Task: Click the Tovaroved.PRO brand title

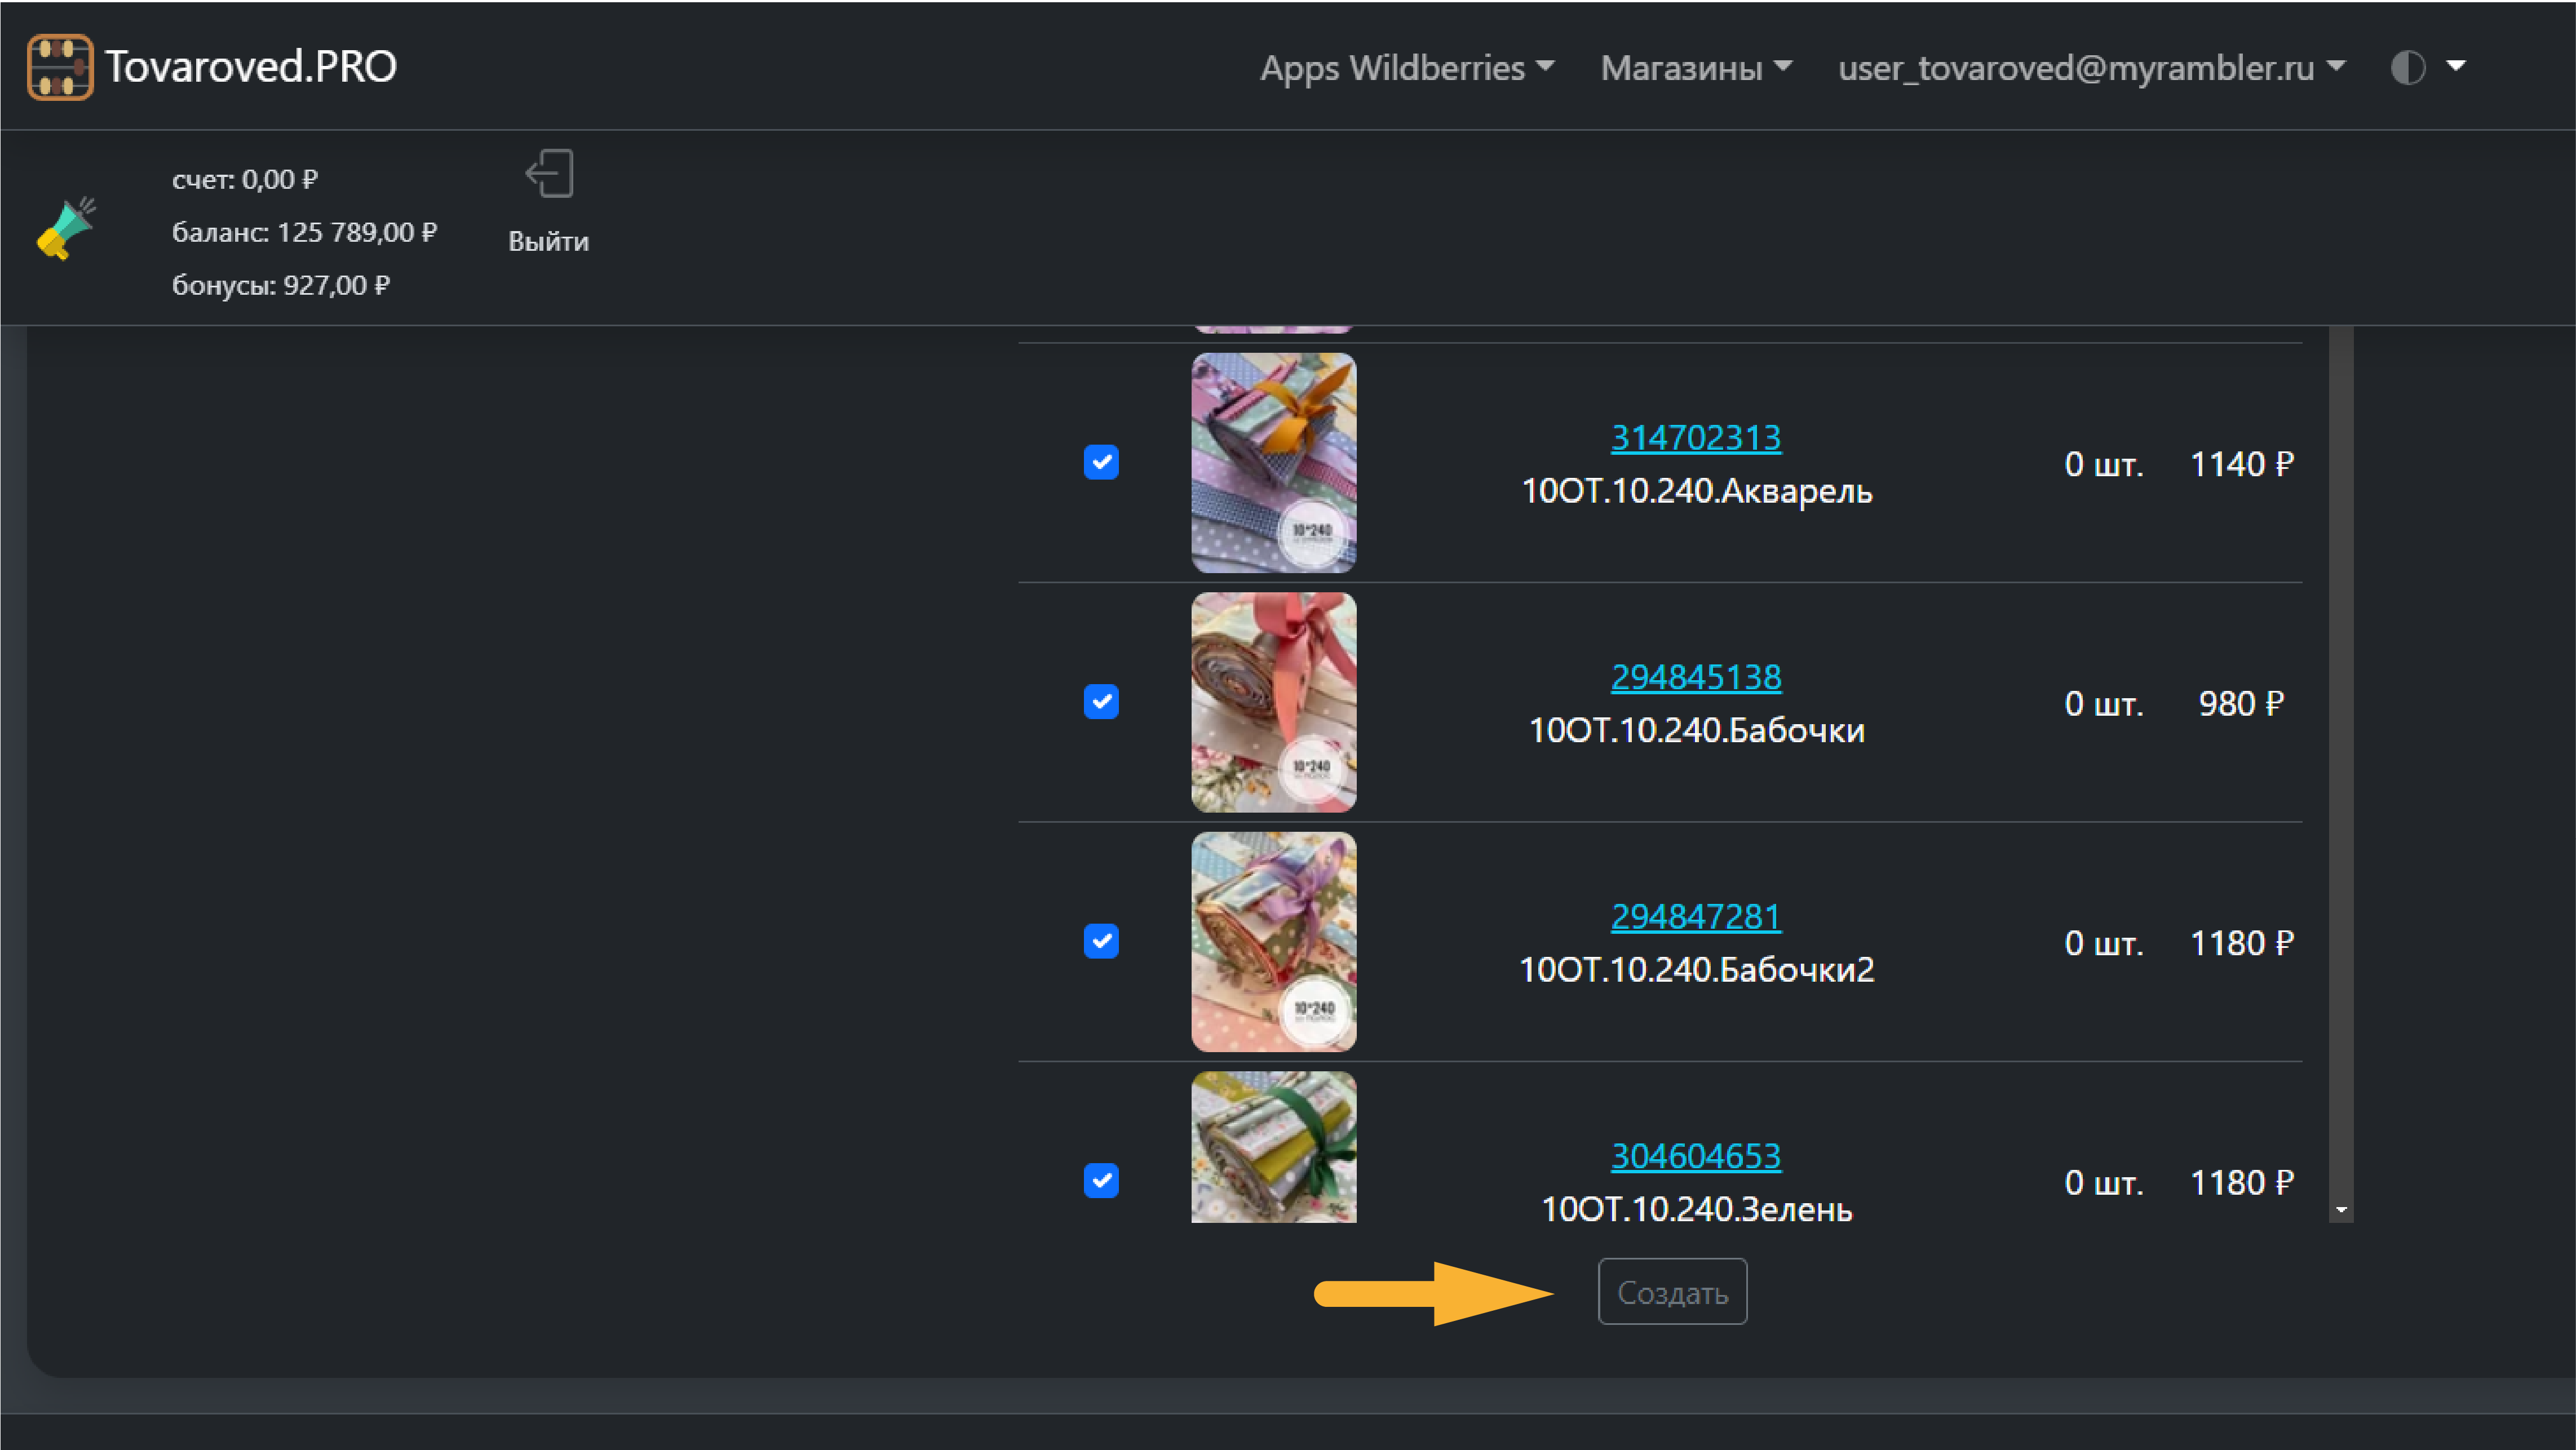Action: pos(250,67)
